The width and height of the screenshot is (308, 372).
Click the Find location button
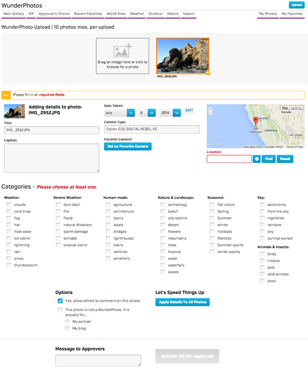(269, 159)
